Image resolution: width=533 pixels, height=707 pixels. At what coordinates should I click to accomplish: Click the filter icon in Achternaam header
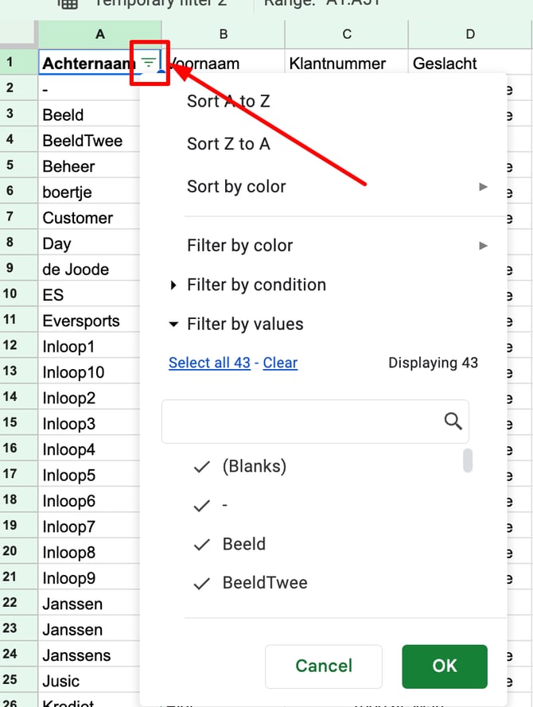(148, 62)
